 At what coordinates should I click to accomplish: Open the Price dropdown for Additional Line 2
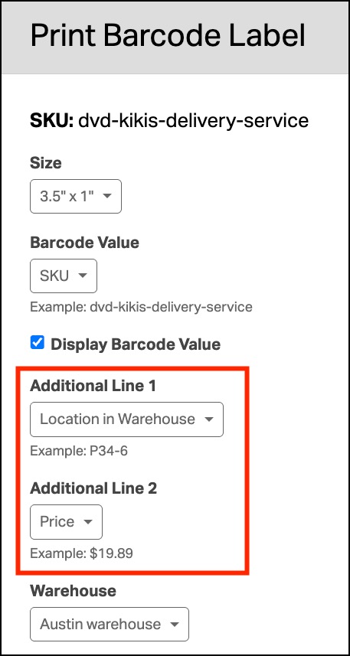pos(66,522)
